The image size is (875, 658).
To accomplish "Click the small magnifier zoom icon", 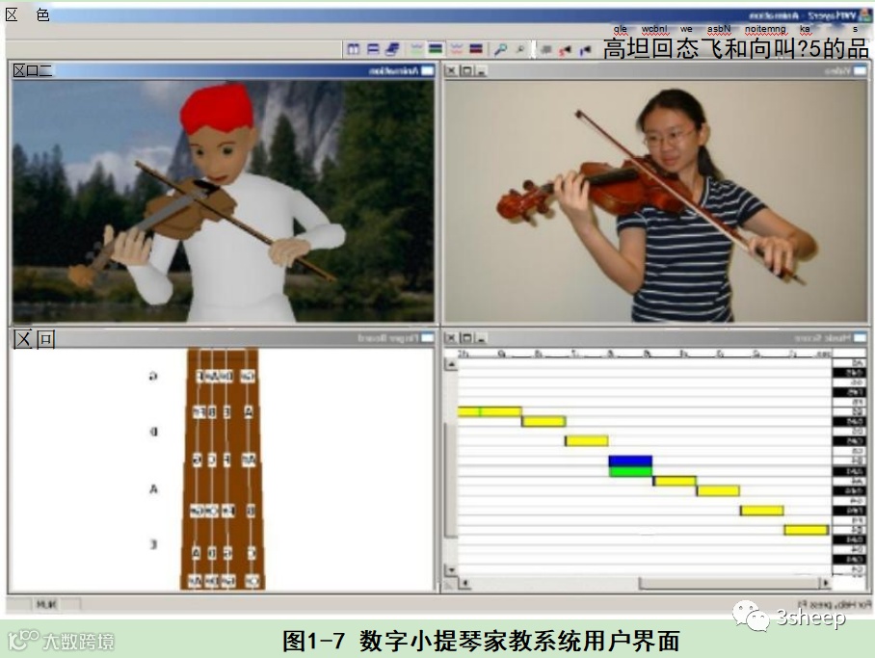I will click(520, 49).
